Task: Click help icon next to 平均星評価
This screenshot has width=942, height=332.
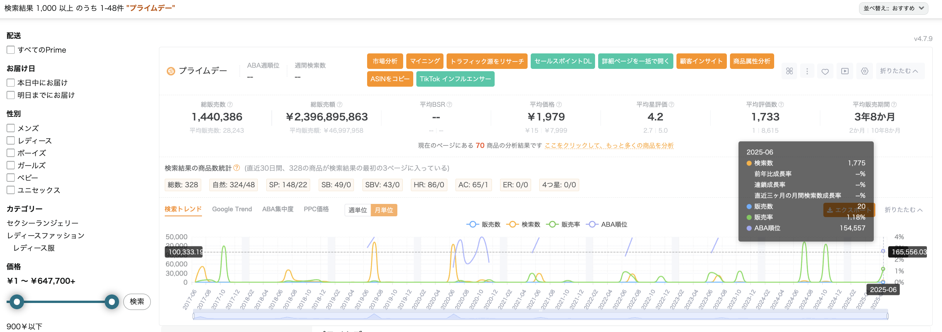Action: coord(671,104)
